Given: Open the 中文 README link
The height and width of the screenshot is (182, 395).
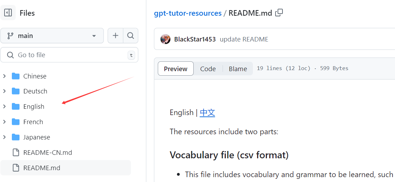Looking at the screenshot, I should [x=207, y=113].
